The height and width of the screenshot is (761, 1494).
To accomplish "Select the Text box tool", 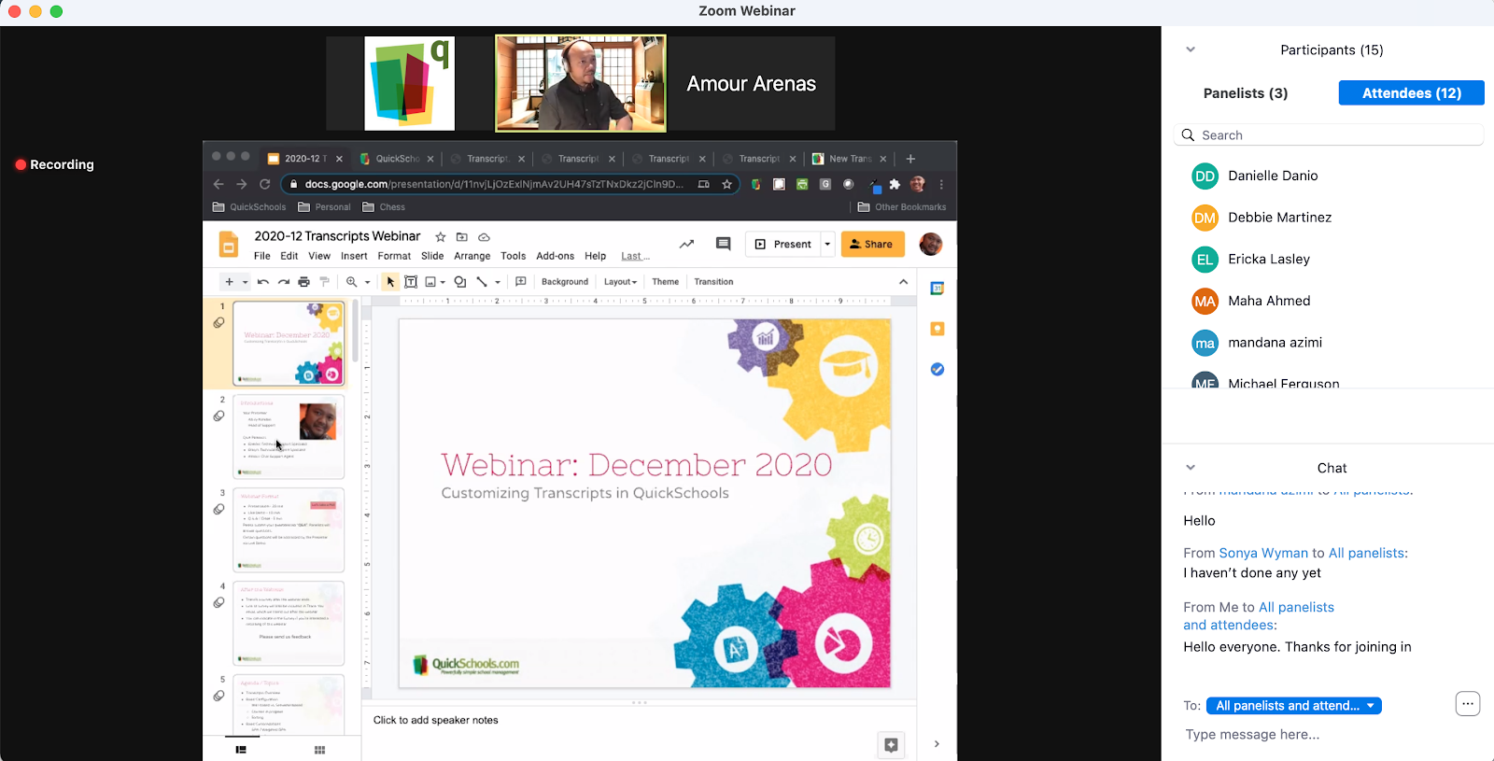I will [x=411, y=282].
